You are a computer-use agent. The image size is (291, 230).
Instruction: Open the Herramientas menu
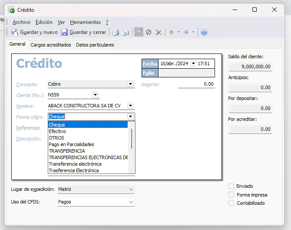(x=85, y=22)
